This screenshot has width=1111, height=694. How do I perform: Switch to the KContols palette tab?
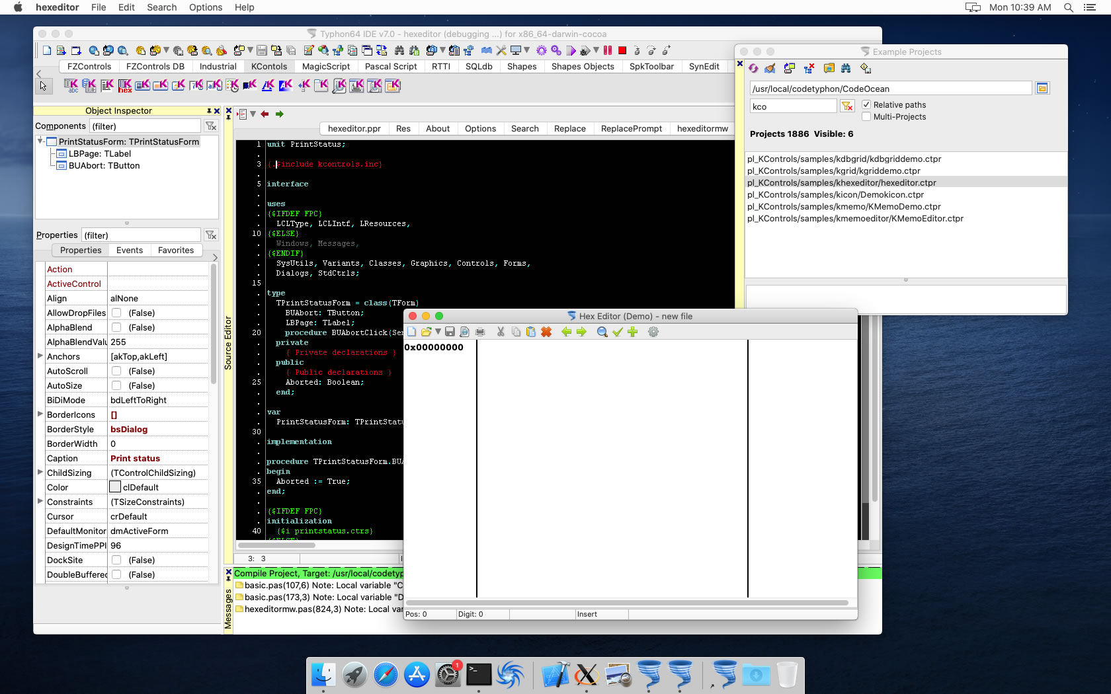(269, 66)
